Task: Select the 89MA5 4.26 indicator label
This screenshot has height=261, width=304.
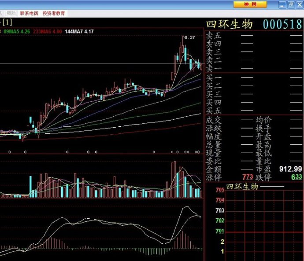Action: tap(17, 32)
